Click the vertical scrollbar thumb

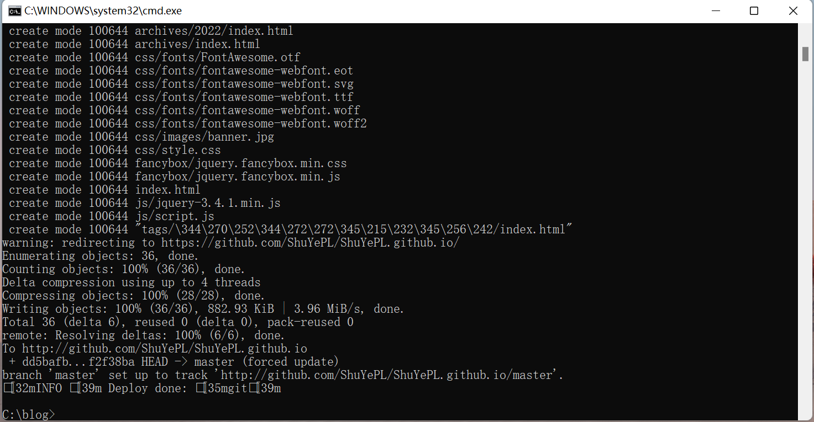tap(806, 54)
